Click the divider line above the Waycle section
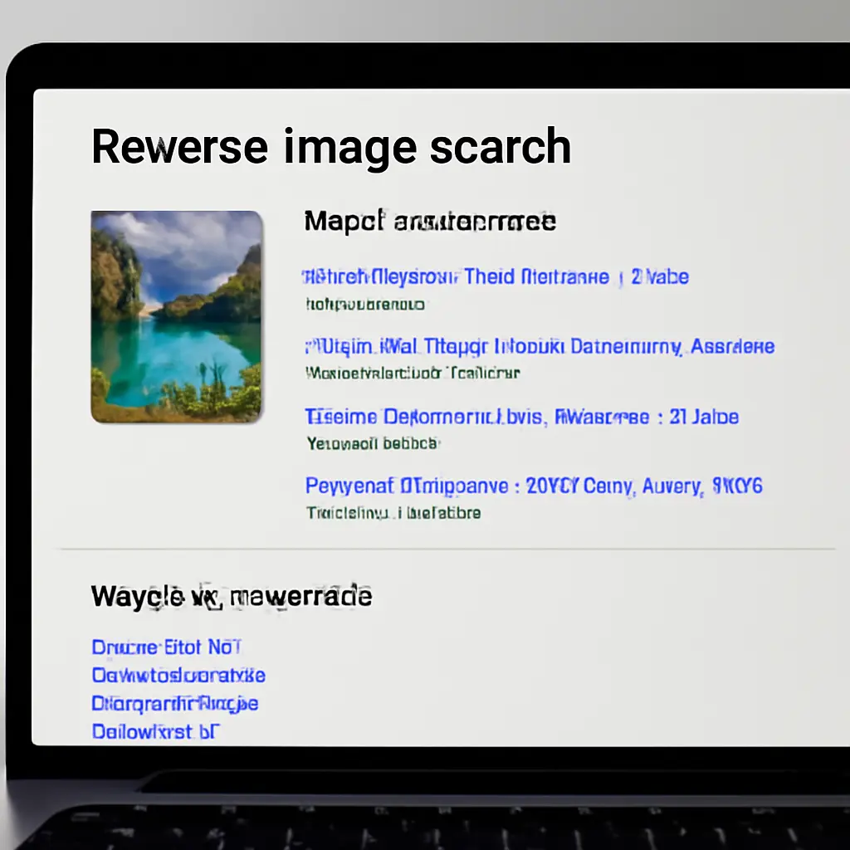This screenshot has width=850, height=850. pyautogui.click(x=445, y=547)
